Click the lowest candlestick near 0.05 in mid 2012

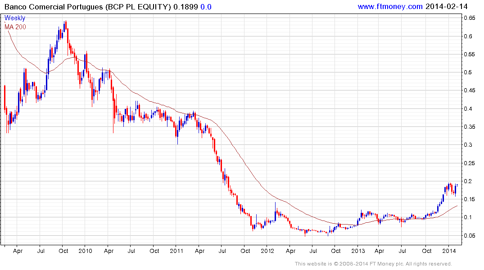pos(305,232)
